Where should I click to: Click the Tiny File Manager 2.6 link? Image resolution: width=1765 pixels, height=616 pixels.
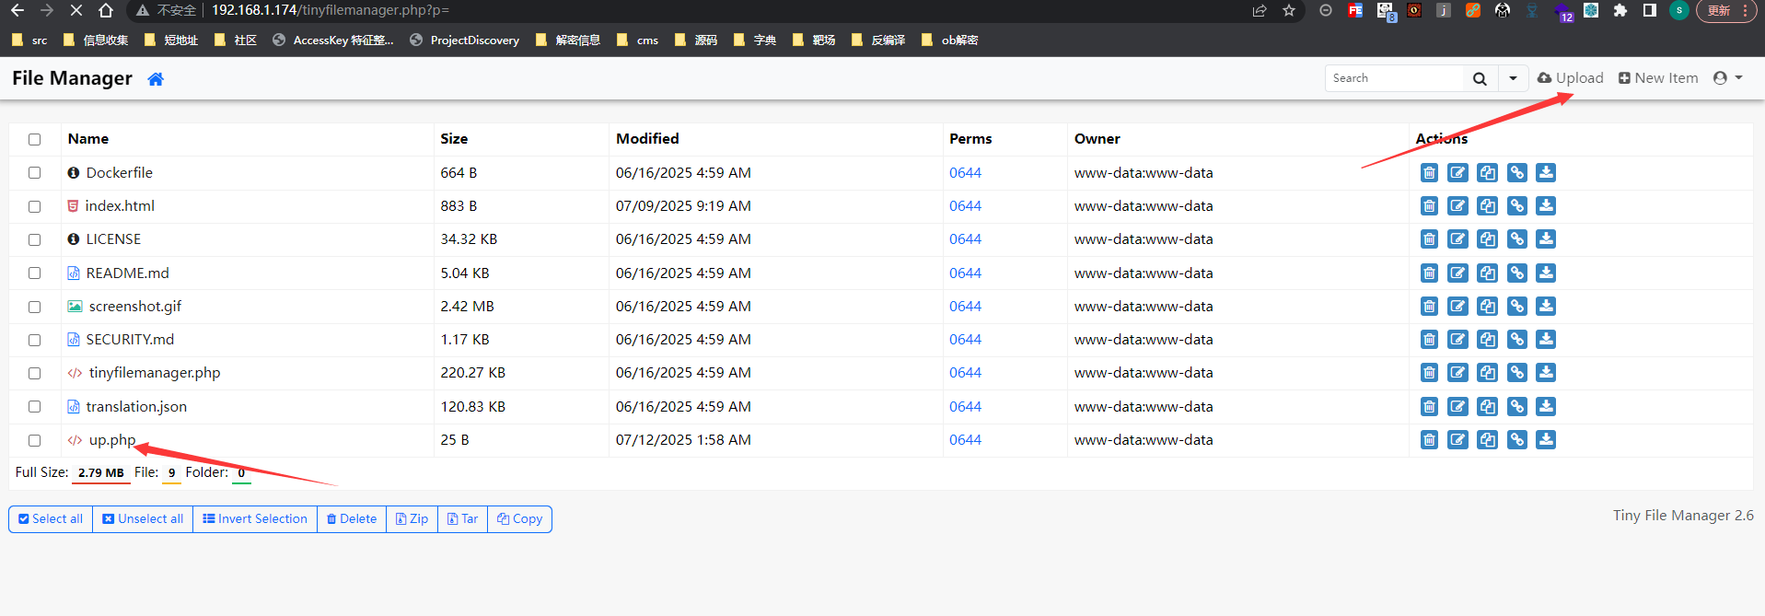[1683, 516]
